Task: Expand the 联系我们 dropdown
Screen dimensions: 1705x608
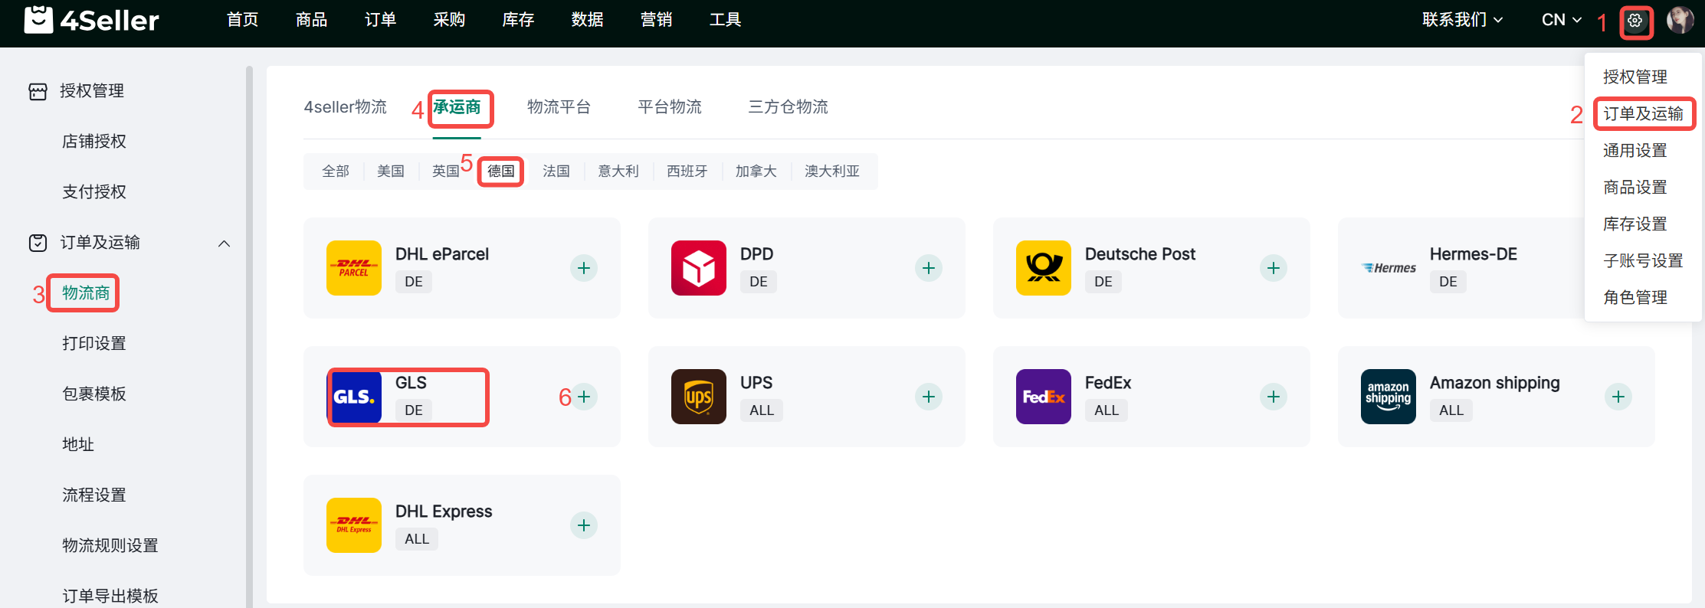Action: coord(1462,20)
